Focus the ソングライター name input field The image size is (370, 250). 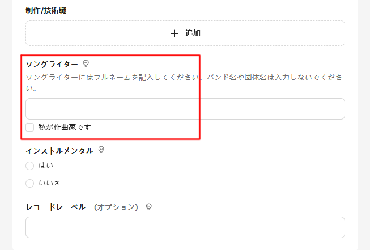(x=185, y=109)
